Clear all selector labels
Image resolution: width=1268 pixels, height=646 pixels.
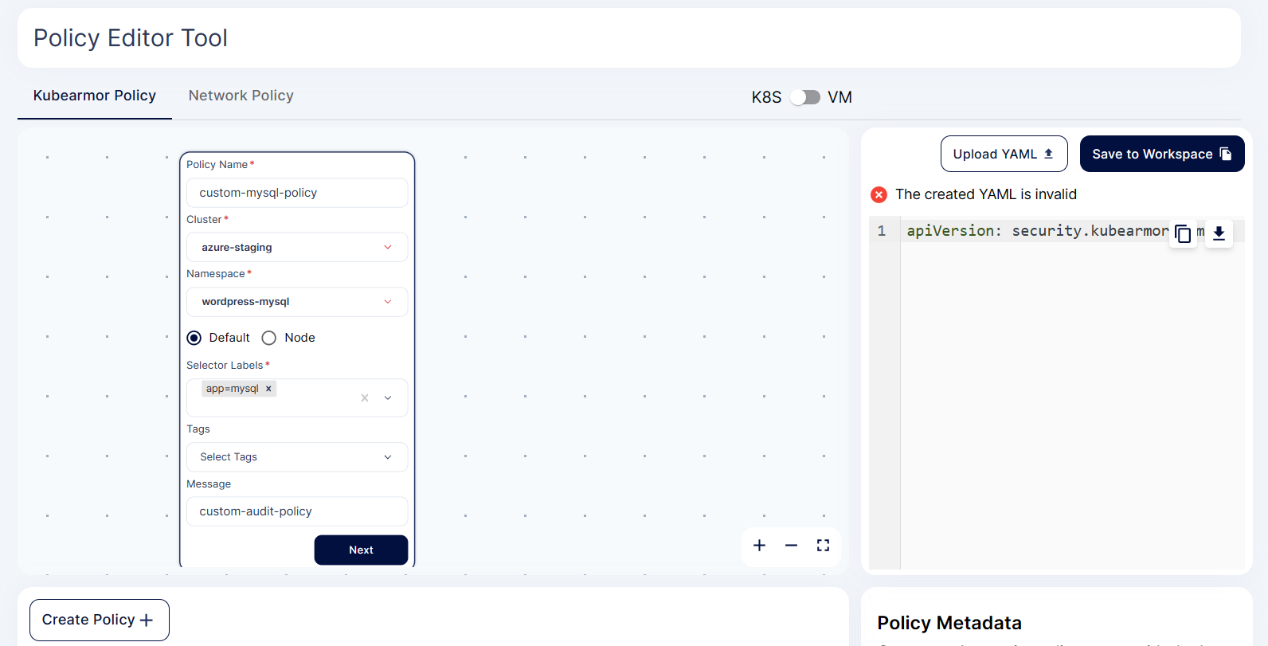(365, 397)
